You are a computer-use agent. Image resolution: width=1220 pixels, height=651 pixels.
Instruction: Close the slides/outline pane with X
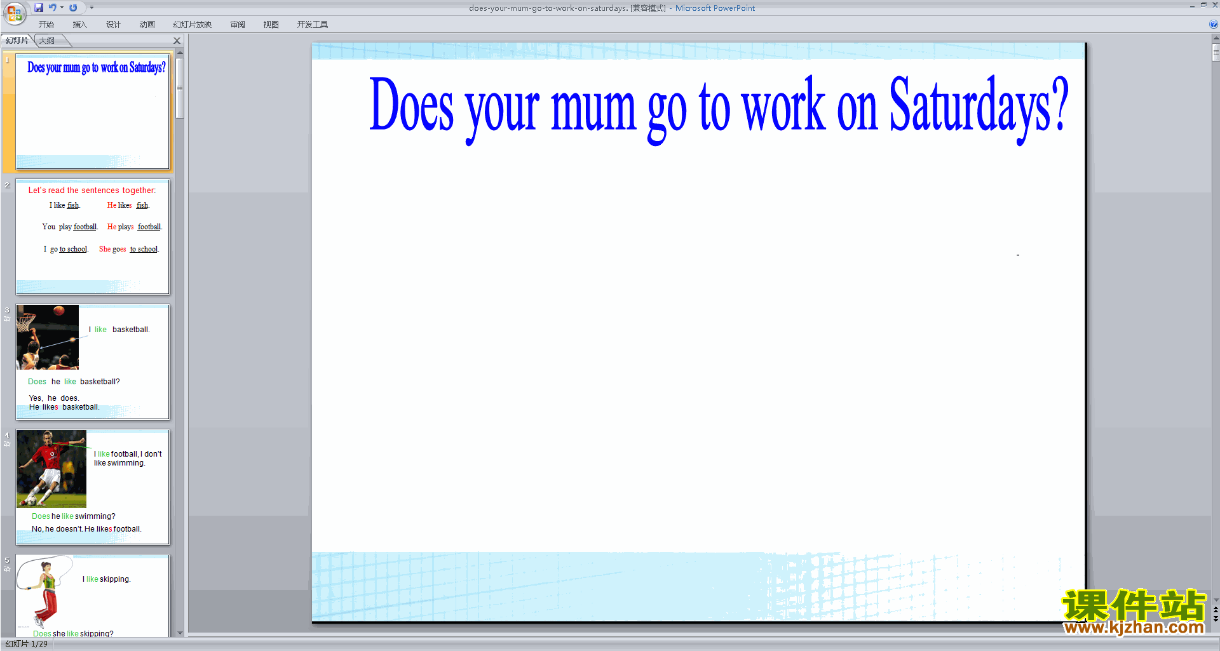pos(177,41)
